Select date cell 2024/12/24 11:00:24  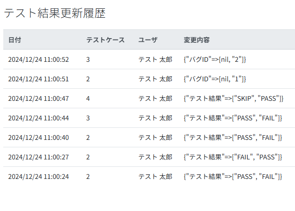click(x=39, y=177)
